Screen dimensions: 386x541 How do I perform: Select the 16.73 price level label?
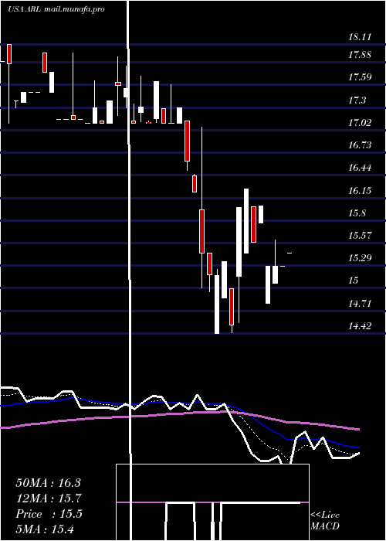point(360,145)
